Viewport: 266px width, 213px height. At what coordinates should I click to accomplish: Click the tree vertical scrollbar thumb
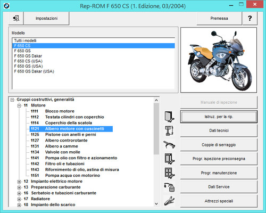click(x=156, y=129)
